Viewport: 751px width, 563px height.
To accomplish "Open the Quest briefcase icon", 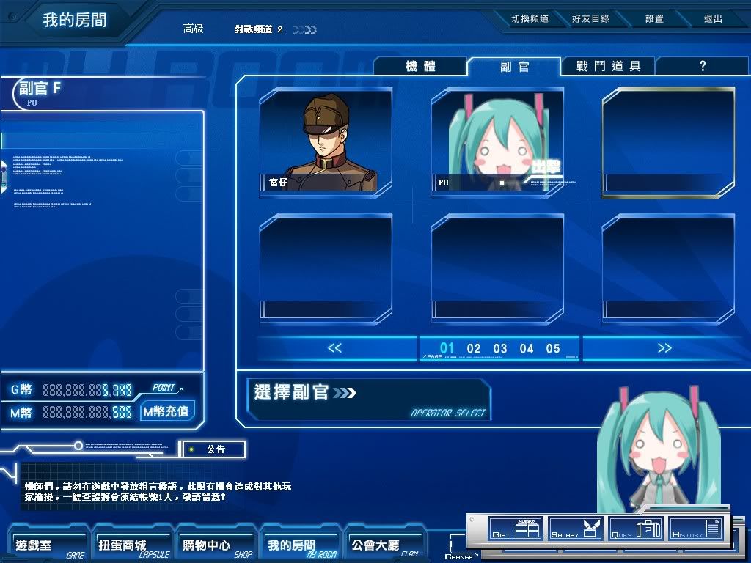I will [636, 529].
